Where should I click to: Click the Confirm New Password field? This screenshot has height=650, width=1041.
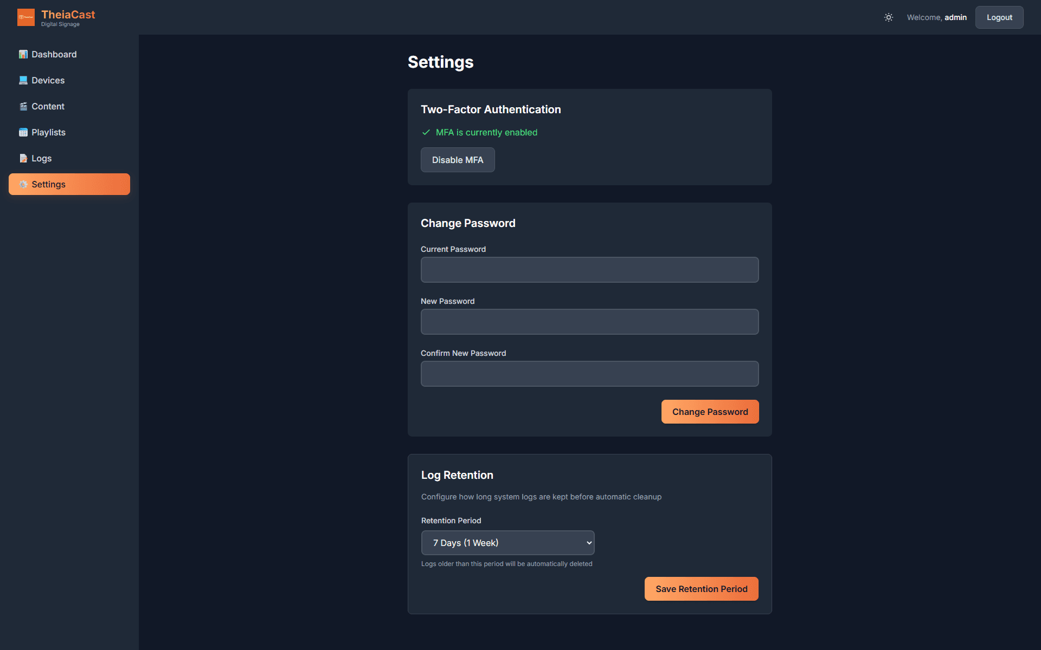[589, 373]
